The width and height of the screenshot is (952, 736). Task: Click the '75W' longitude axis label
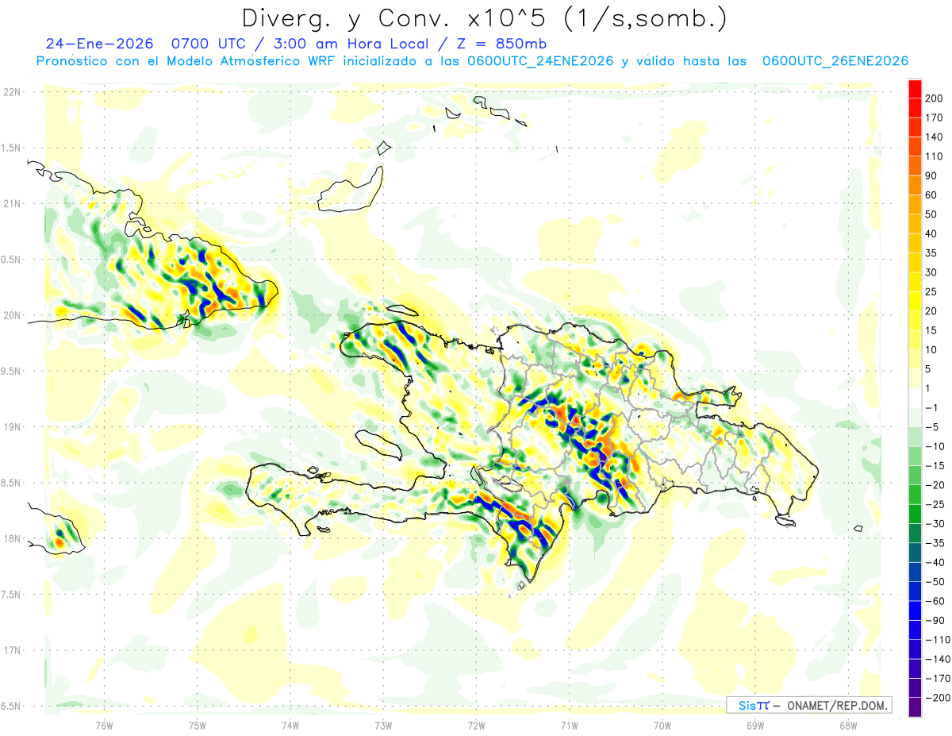coord(198,726)
